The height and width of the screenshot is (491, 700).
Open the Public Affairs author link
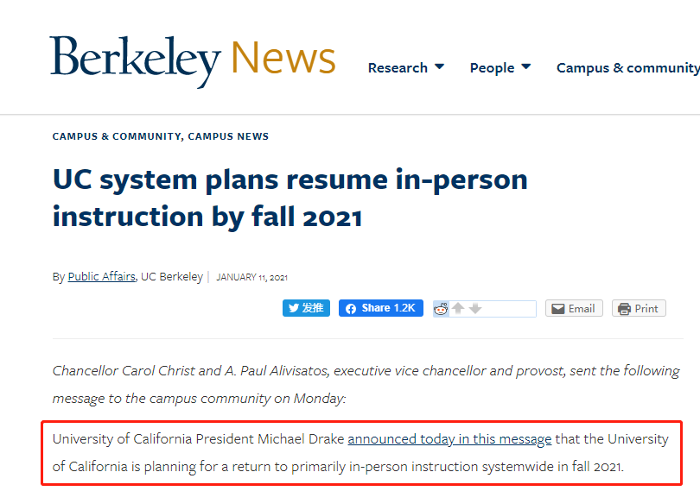[101, 276]
